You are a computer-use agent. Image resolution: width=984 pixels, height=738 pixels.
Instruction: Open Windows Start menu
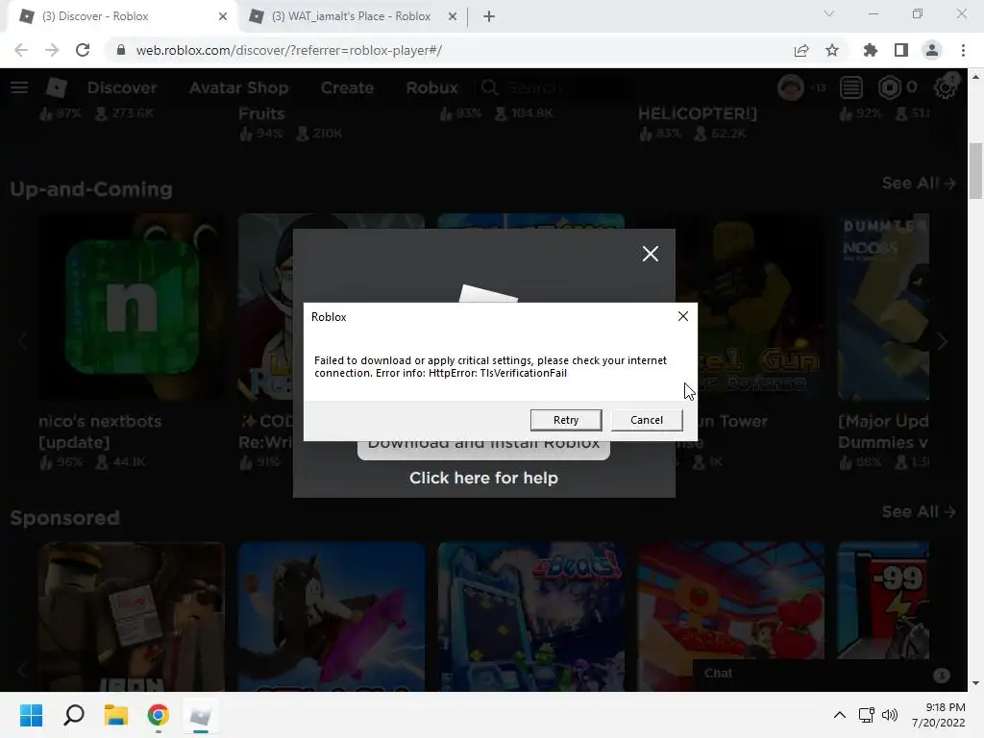(x=31, y=715)
